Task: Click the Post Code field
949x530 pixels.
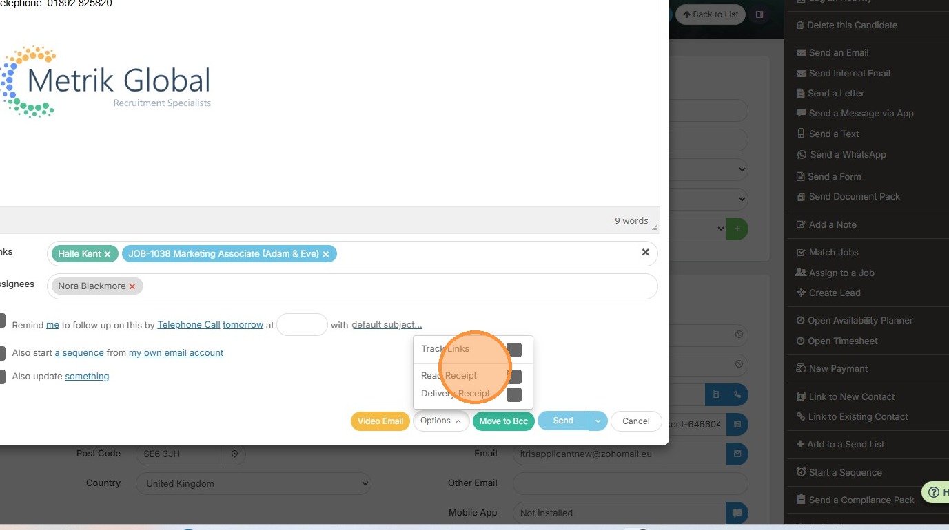Action: (179, 454)
